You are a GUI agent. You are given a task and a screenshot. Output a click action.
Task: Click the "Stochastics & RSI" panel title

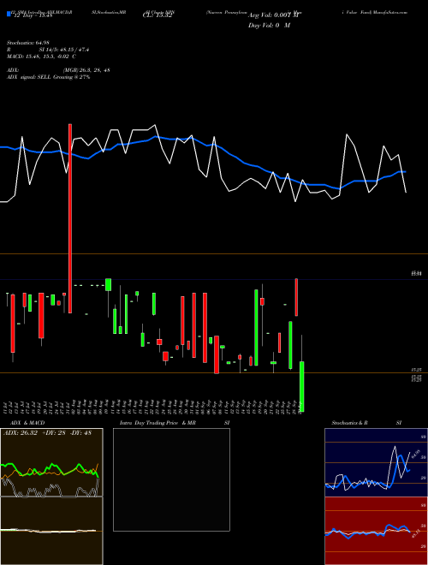click(366, 423)
